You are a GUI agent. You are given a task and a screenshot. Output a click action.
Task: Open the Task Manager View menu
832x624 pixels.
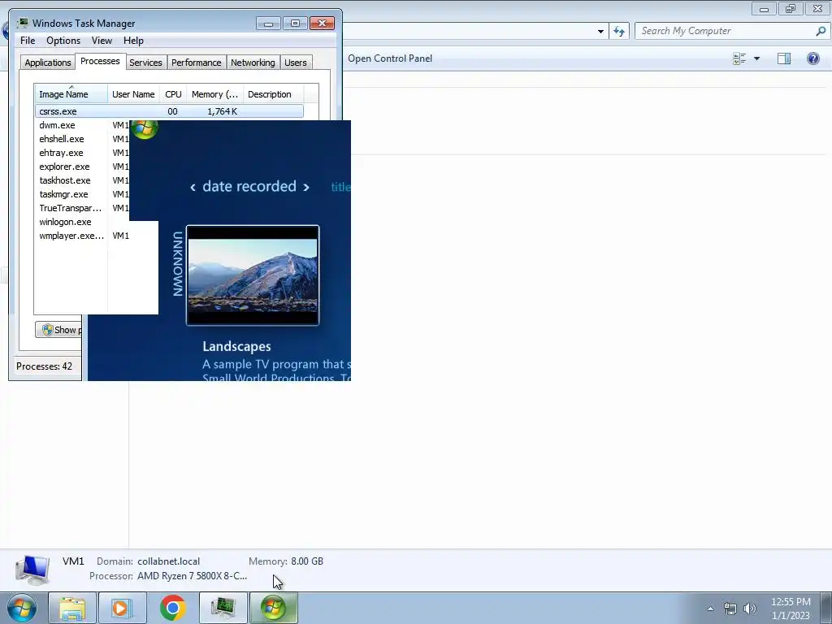click(102, 41)
